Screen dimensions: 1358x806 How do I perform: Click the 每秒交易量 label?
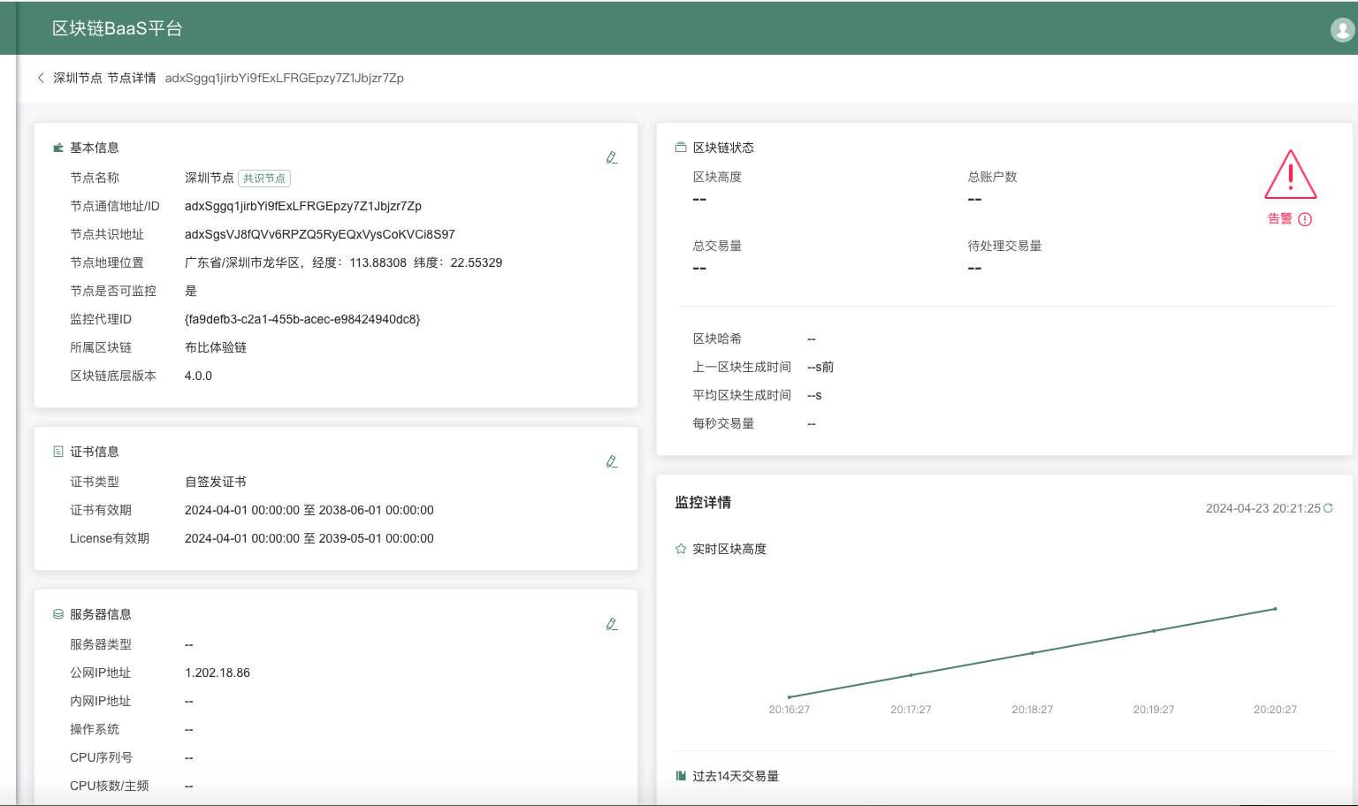click(x=723, y=423)
